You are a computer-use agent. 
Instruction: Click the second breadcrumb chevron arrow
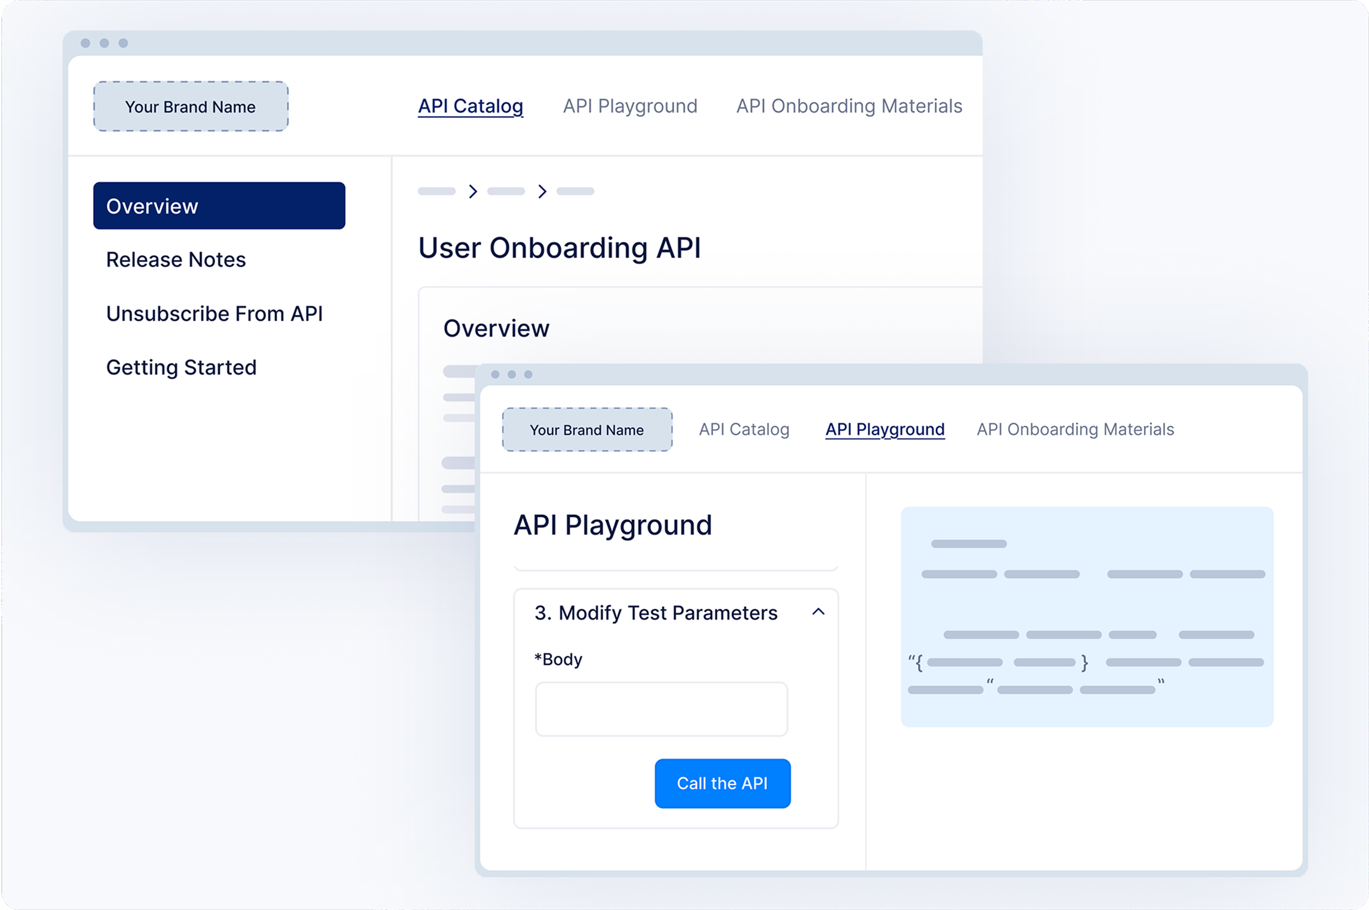pos(542,191)
